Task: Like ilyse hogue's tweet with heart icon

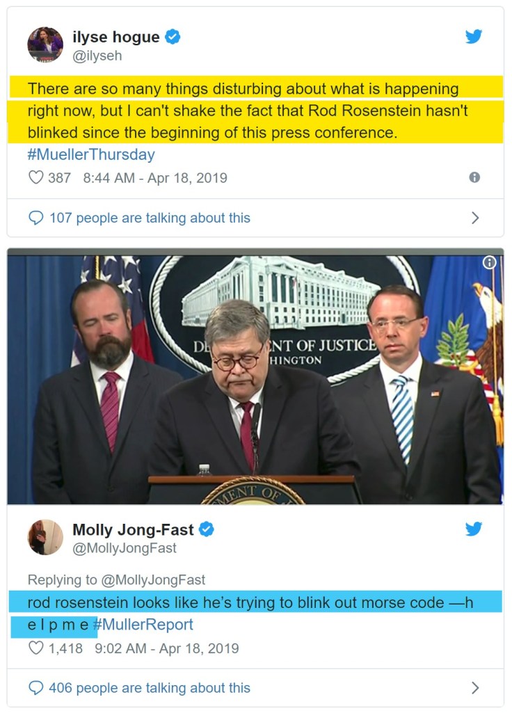Action: coord(35,177)
